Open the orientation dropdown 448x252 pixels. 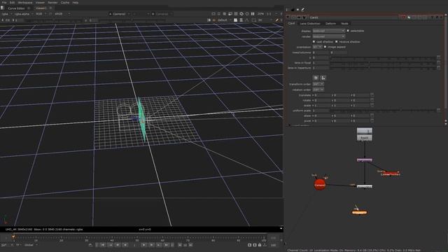point(317,47)
